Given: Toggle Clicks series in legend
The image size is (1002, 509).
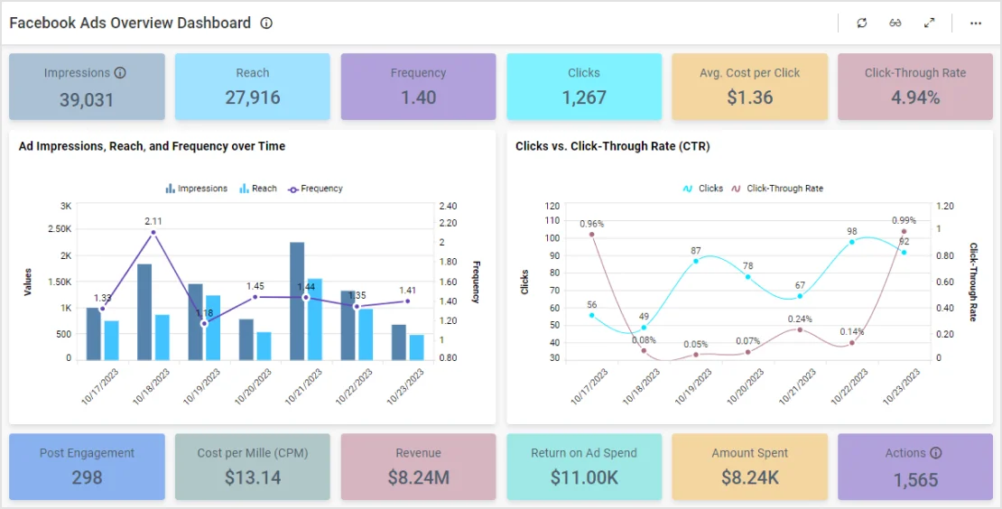Looking at the screenshot, I should click(x=702, y=189).
